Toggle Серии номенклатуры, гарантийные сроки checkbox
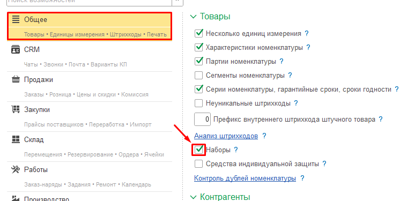The width and height of the screenshot is (414, 201). coord(198,89)
